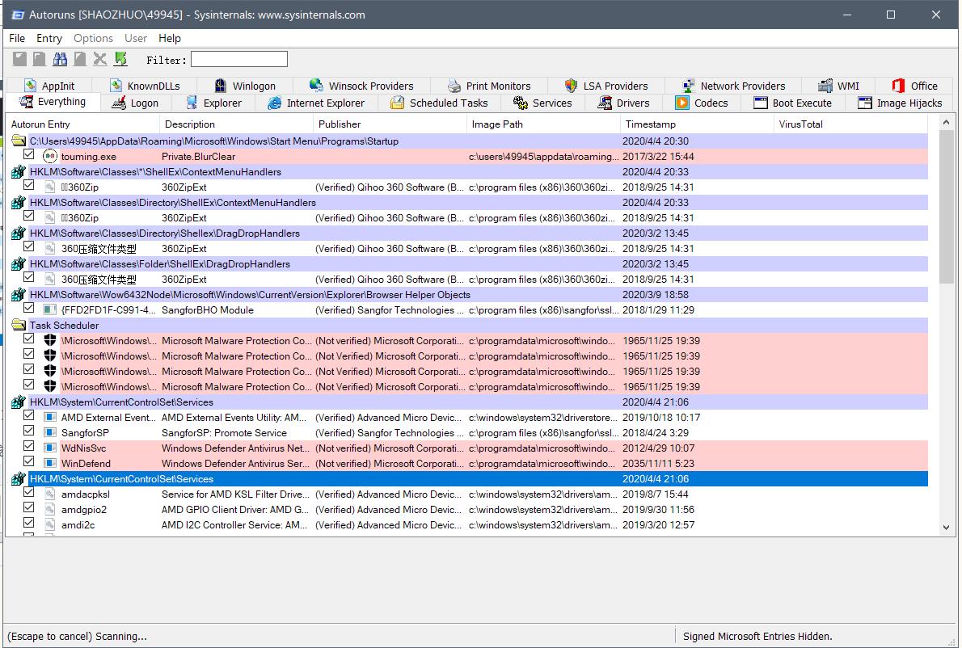This screenshot has height=648, width=962.
Task: Click the Autorun Entry column header
Action: point(82,124)
